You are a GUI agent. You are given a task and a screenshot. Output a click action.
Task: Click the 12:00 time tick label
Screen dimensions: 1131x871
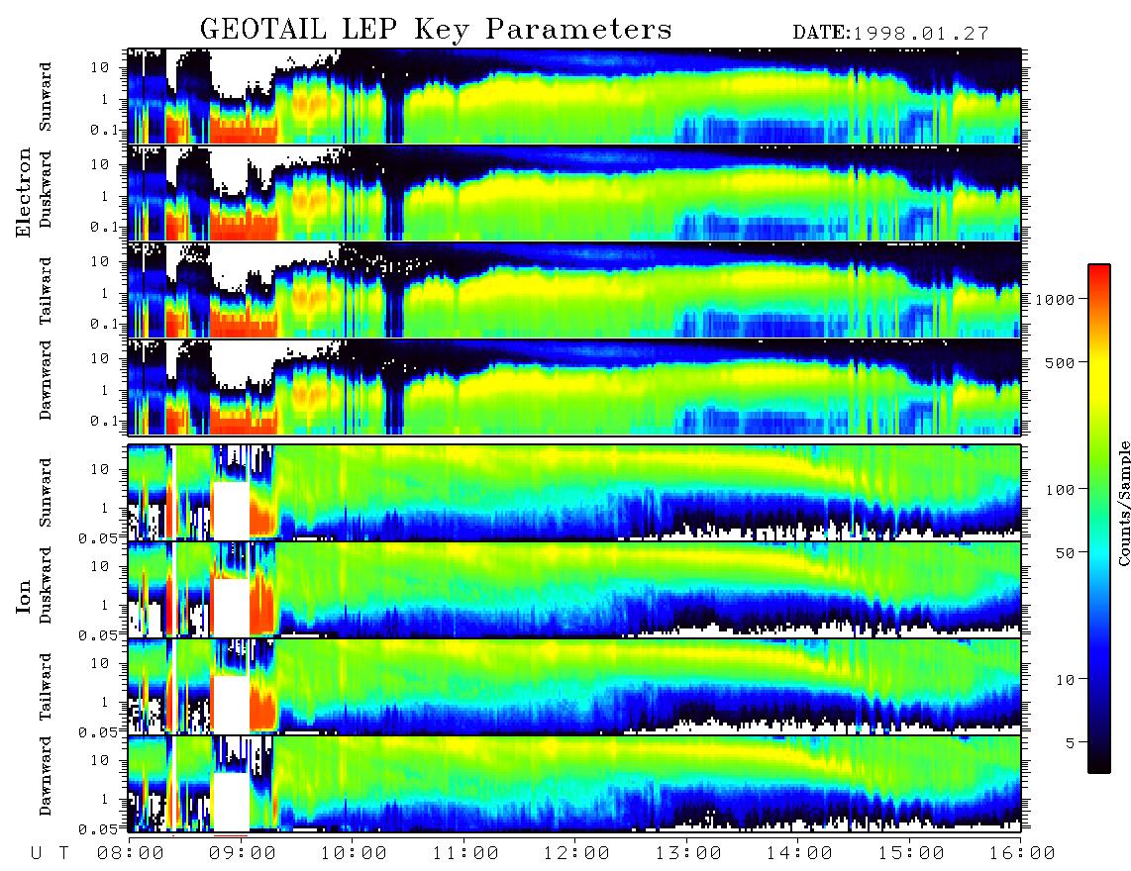point(576,854)
